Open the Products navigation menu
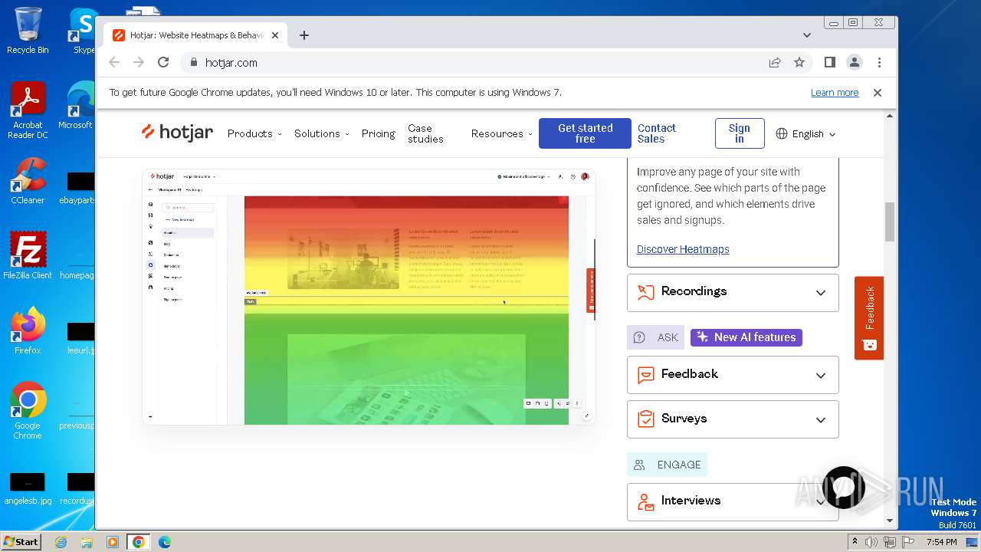This screenshot has height=552, width=981. coord(254,133)
